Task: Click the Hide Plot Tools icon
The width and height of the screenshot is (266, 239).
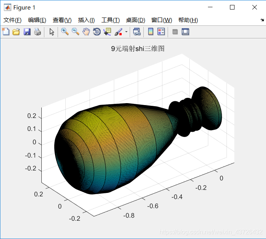Action: pyautogui.click(x=175, y=32)
